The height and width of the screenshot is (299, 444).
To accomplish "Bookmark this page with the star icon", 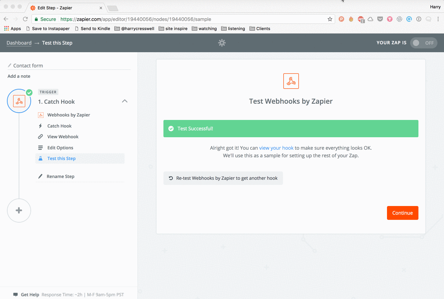I will point(330,19).
